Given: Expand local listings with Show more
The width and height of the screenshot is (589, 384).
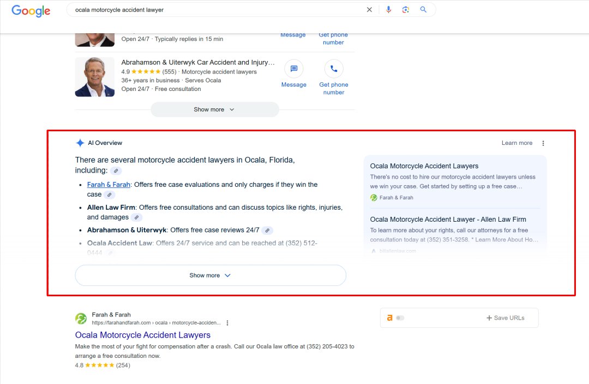Looking at the screenshot, I should click(x=214, y=109).
